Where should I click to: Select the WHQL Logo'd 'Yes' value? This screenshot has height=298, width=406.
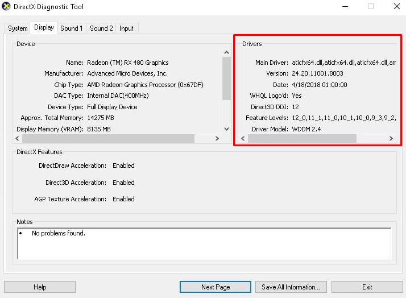click(297, 96)
